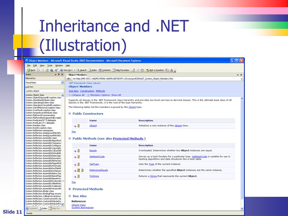Viewport: 288px width, 216px height.
Task: Open the URL field dropdown arrow
Action: click(x=242, y=79)
